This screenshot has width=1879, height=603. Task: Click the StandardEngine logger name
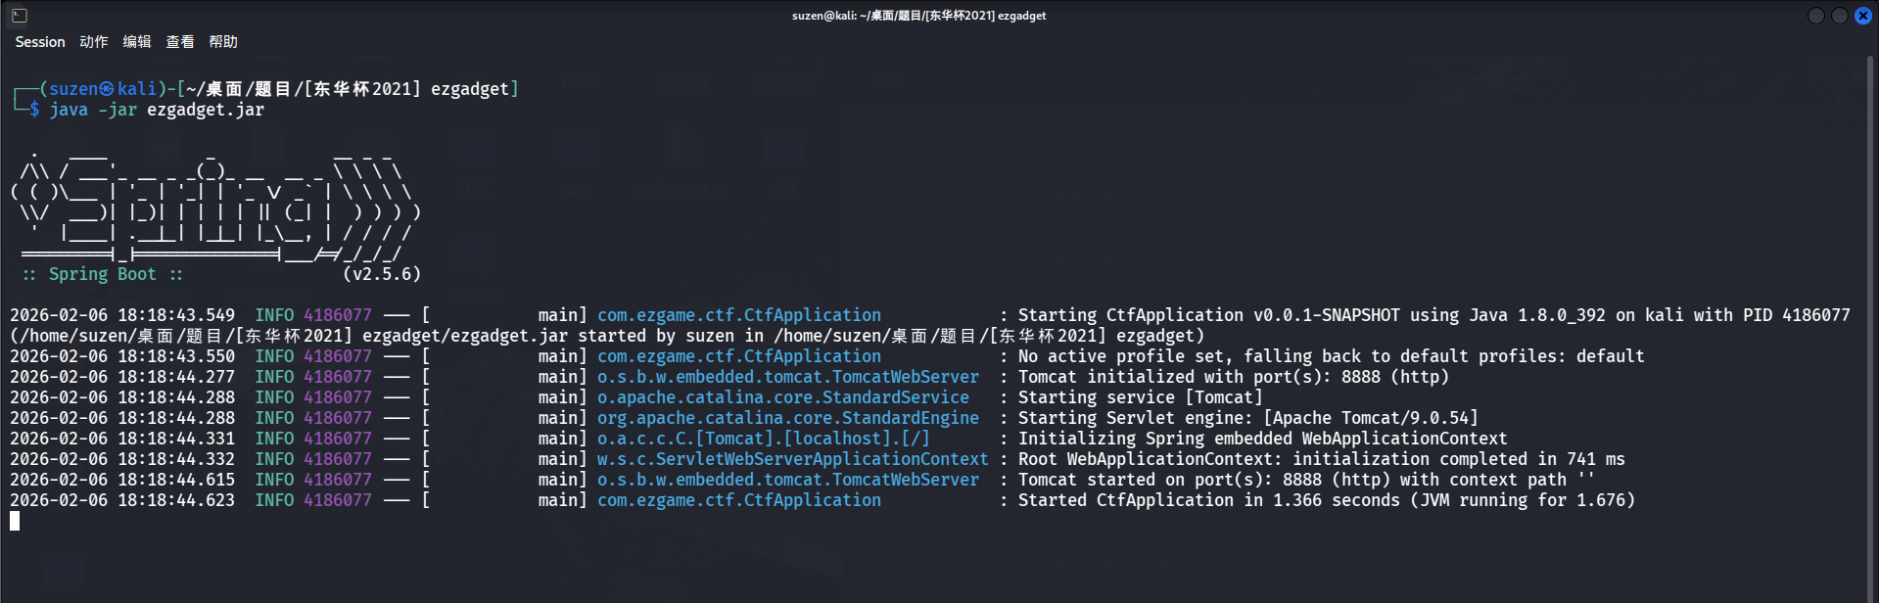[x=787, y=418]
